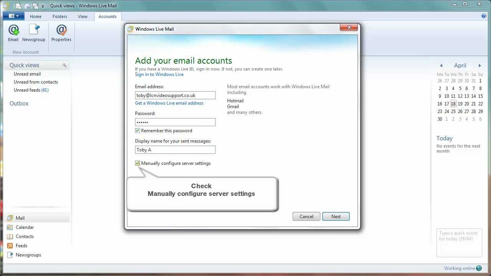The height and width of the screenshot is (276, 491).
Task: Click Windows Live Mail icon in main title bar
Action: coord(6,6)
